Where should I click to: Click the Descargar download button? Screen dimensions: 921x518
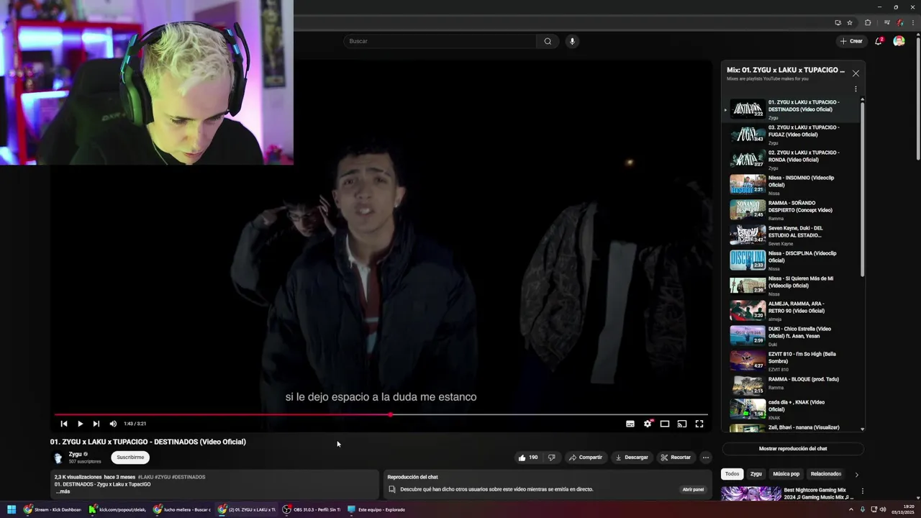pyautogui.click(x=632, y=458)
